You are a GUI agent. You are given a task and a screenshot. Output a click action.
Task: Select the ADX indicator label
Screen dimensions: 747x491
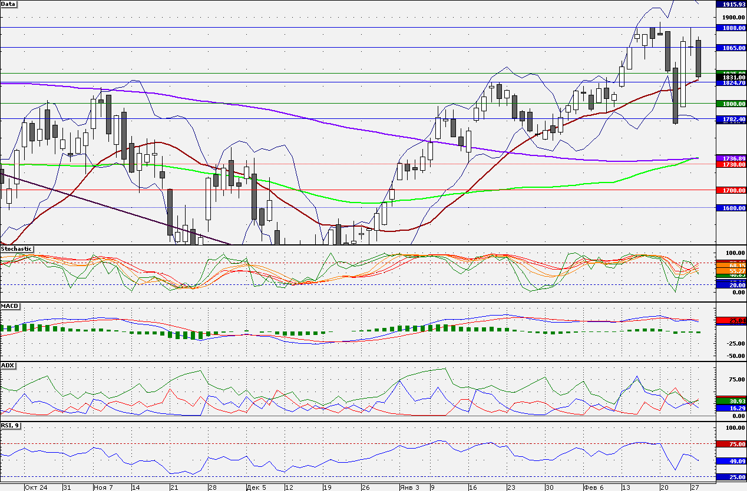point(8,366)
